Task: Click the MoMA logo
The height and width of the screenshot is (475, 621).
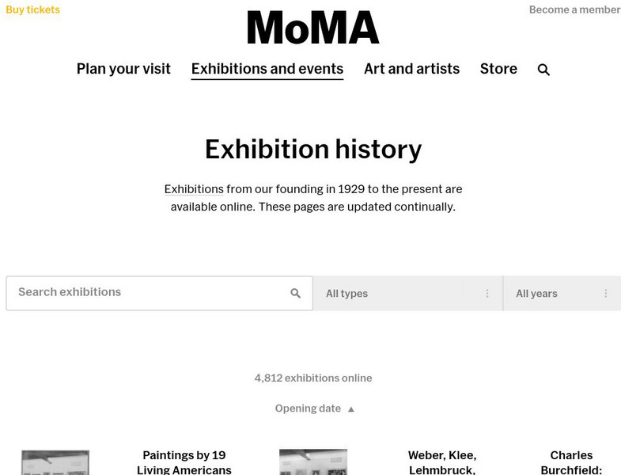Action: (x=313, y=28)
